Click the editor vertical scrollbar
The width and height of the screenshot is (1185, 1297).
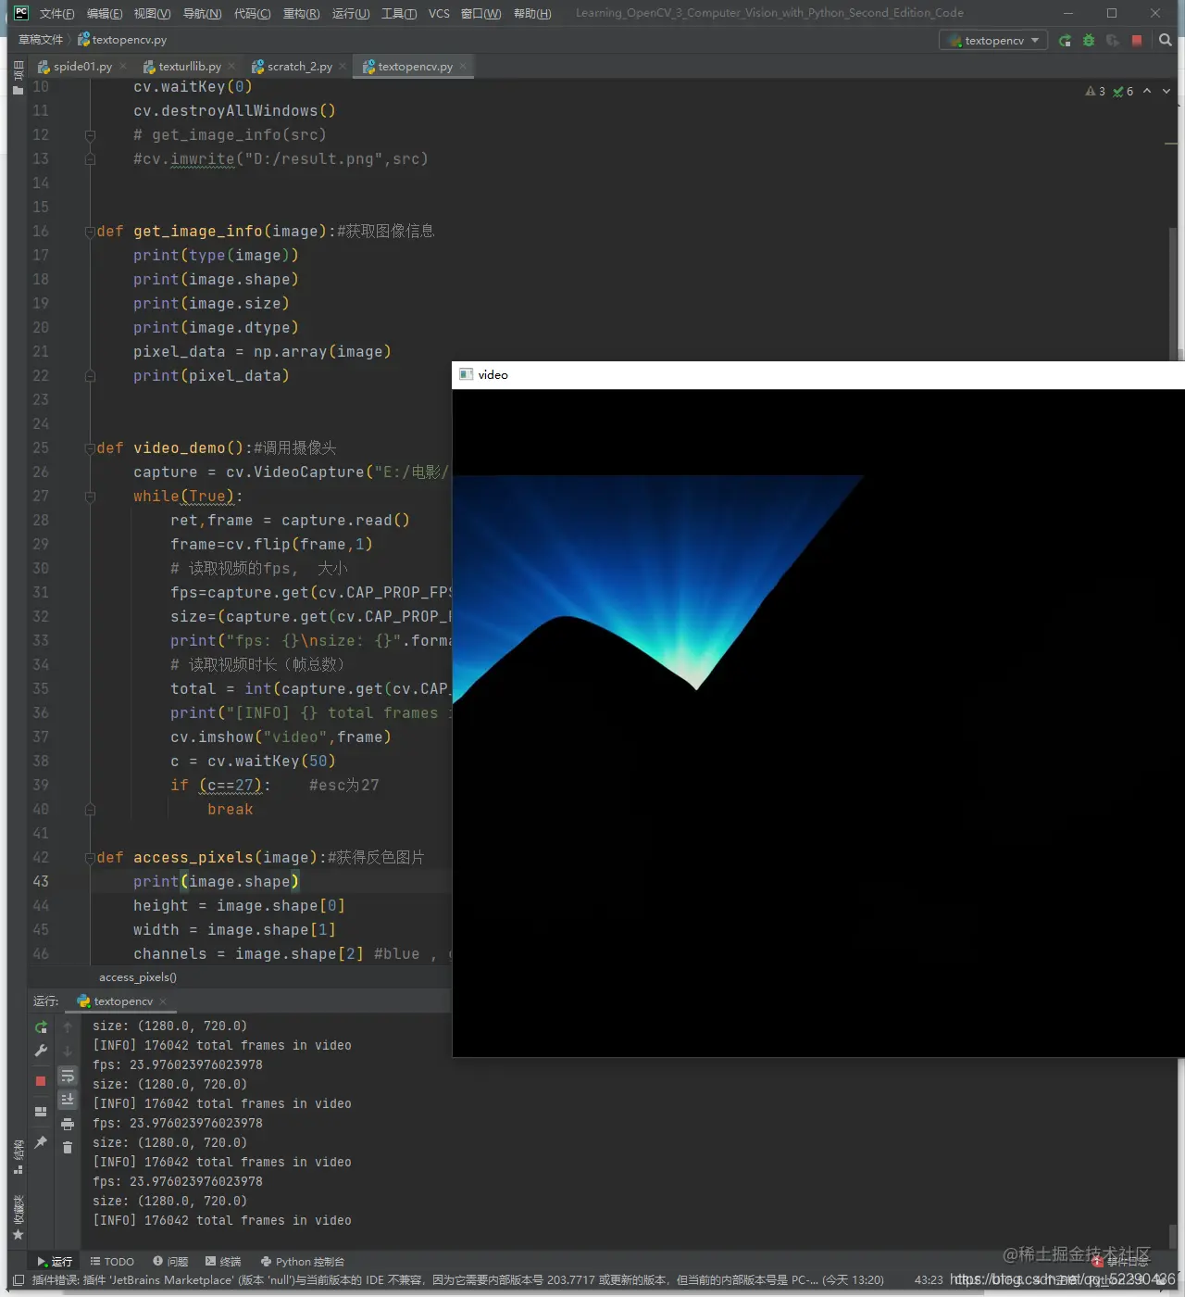pyautogui.click(x=1172, y=293)
